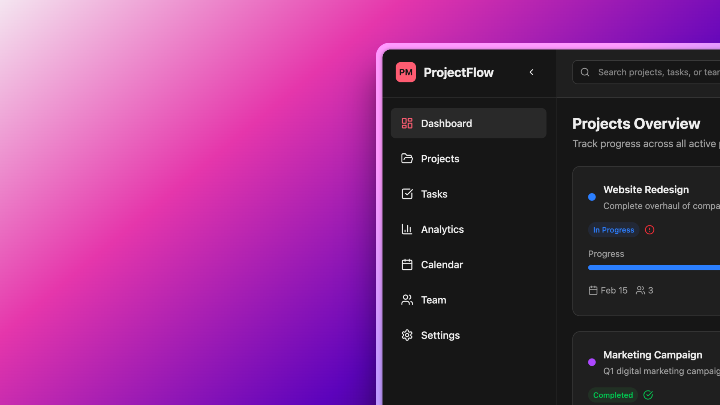
Task: Click the Calendar icon in sidebar
Action: click(x=407, y=264)
